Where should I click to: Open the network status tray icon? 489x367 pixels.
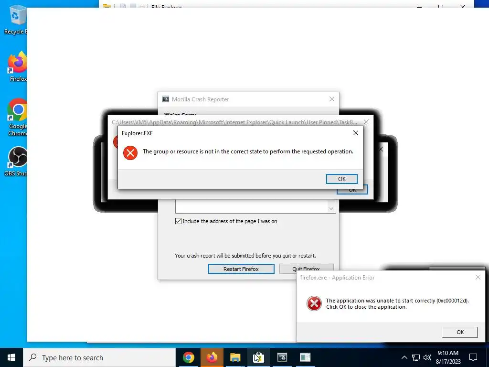(x=416, y=357)
